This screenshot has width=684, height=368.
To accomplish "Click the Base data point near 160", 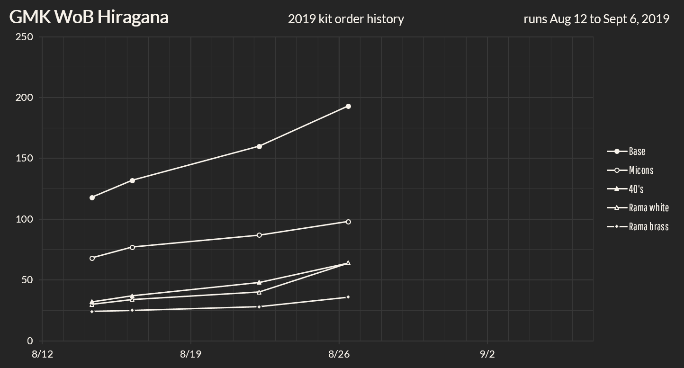I will [259, 146].
